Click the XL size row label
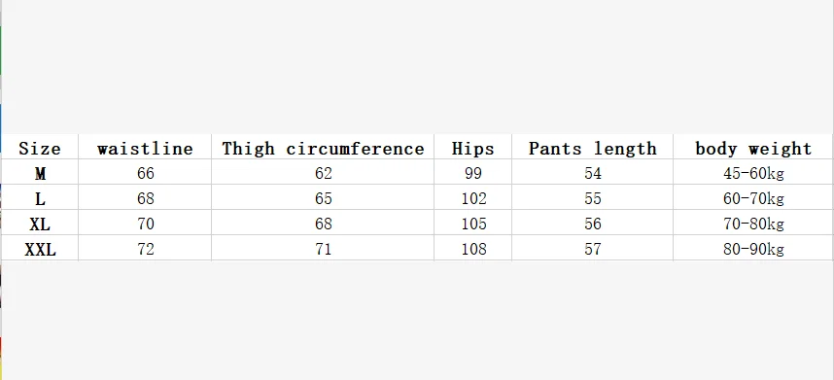The height and width of the screenshot is (380, 834). tap(40, 224)
